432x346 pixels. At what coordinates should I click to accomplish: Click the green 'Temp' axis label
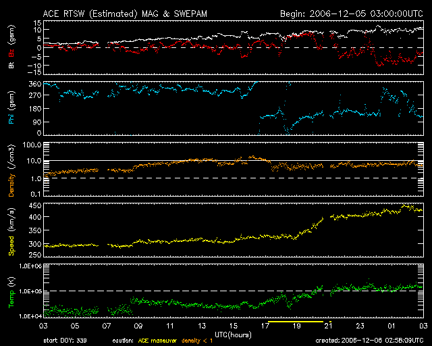click(x=11, y=299)
